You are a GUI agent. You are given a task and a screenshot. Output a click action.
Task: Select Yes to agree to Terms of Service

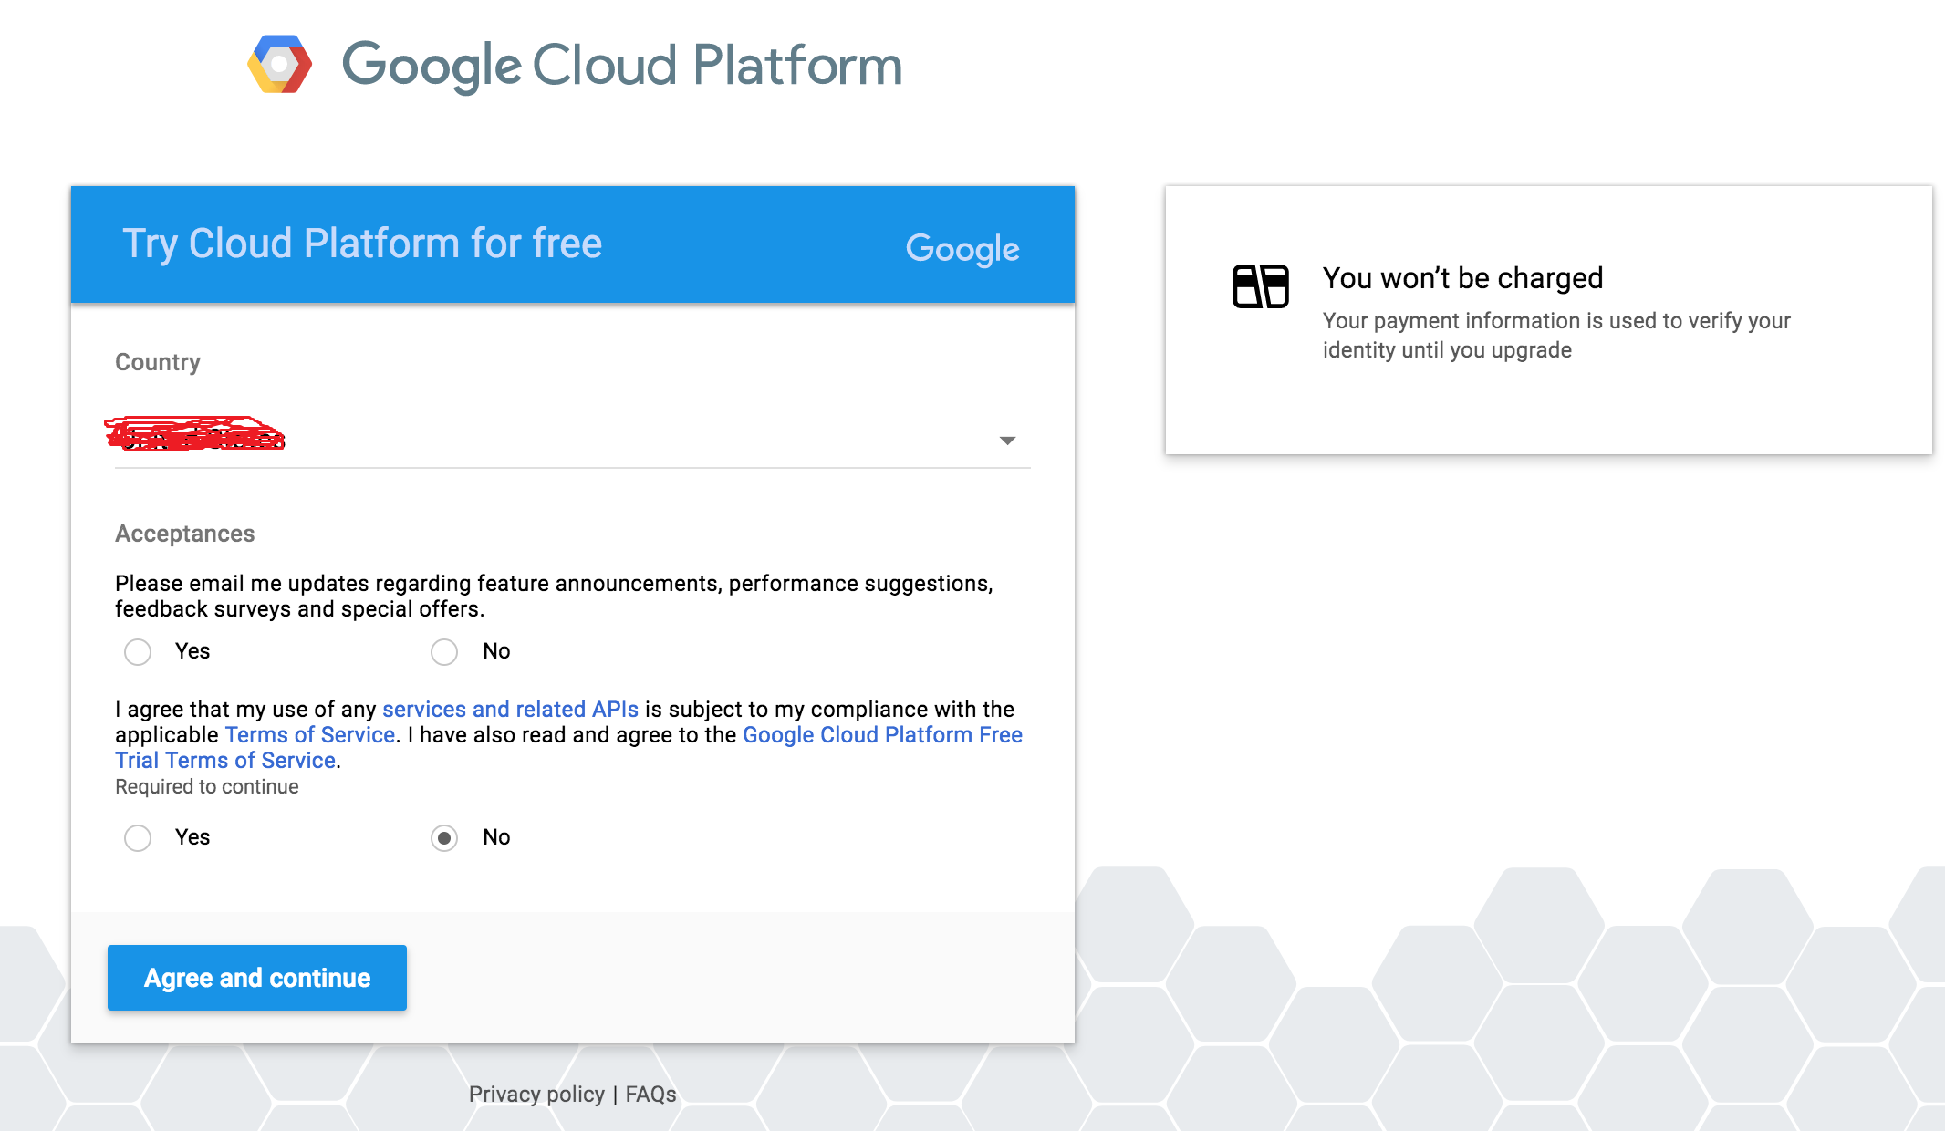138,838
